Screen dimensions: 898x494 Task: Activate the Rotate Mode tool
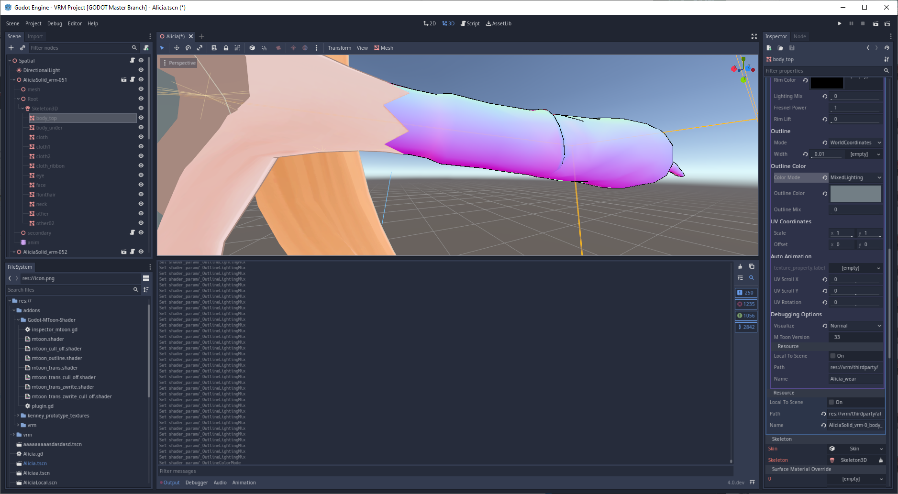pos(188,48)
